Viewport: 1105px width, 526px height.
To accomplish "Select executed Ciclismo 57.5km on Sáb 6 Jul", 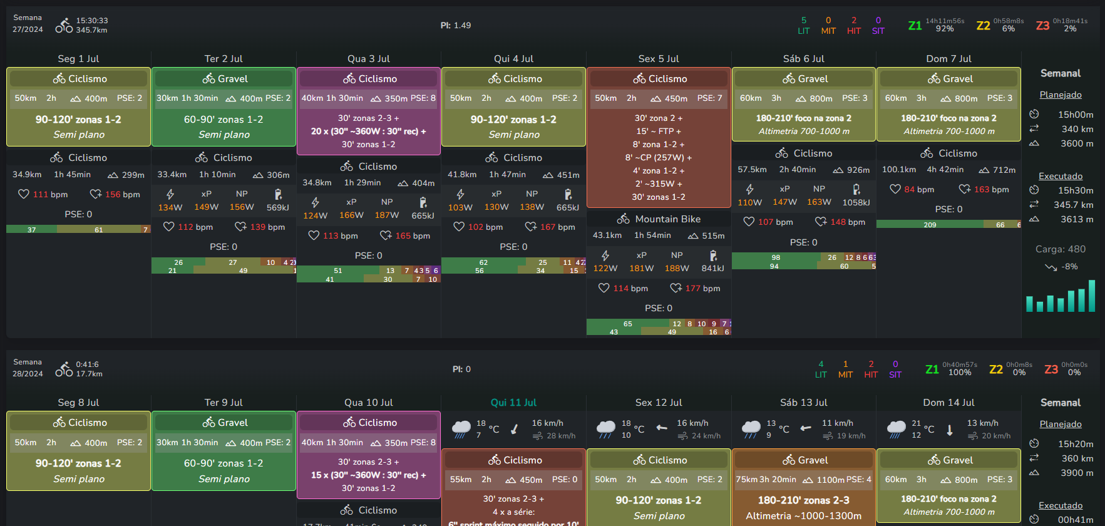I will (x=804, y=153).
